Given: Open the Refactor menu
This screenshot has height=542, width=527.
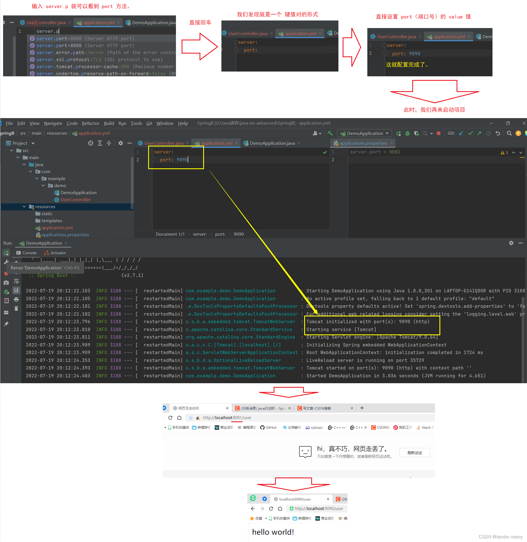Looking at the screenshot, I should tap(90, 123).
